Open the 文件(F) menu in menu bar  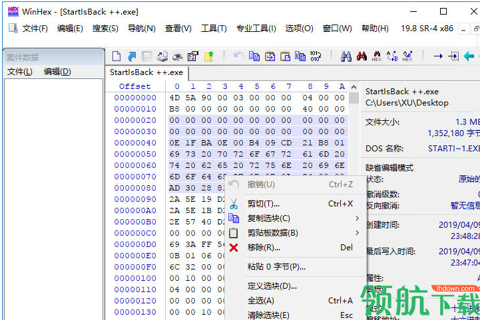coord(35,29)
